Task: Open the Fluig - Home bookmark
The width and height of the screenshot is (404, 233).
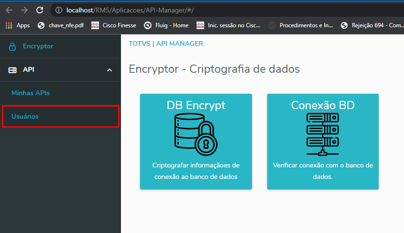Action: tap(166, 25)
